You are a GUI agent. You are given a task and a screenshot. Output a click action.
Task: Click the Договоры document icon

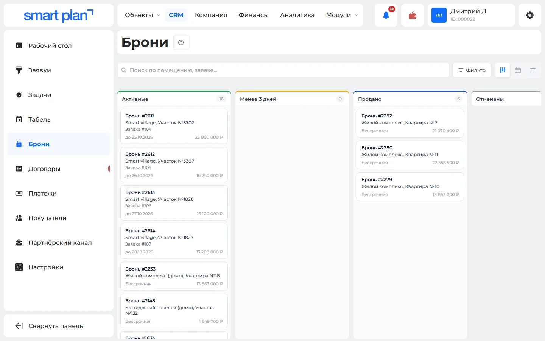point(19,169)
